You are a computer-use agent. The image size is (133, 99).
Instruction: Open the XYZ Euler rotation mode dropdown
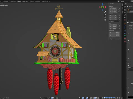coord(114,21)
